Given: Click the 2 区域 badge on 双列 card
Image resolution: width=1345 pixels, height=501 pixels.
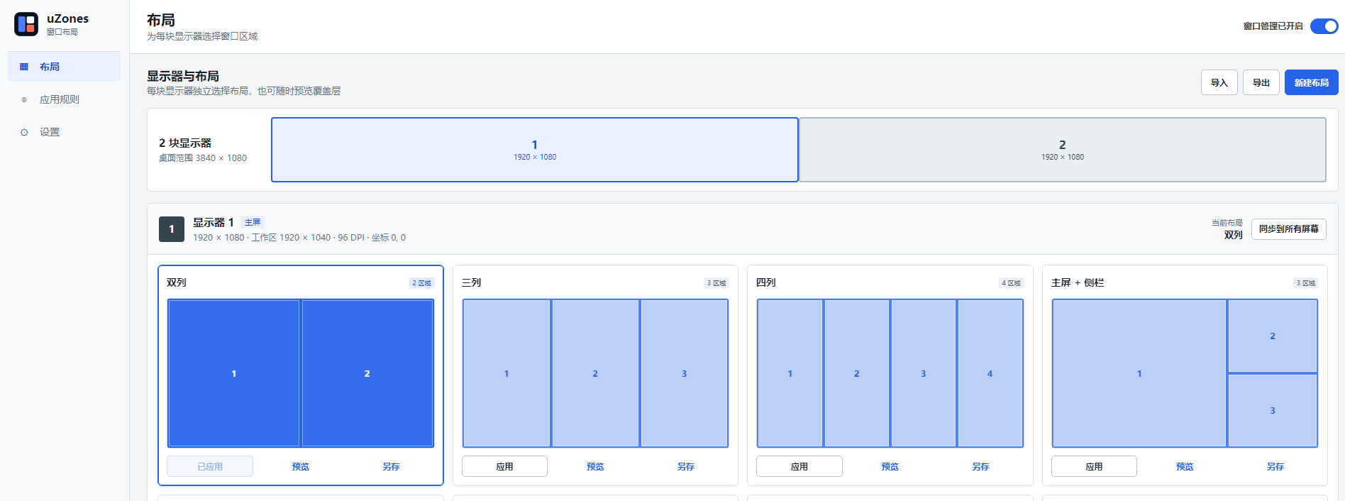Looking at the screenshot, I should (422, 283).
